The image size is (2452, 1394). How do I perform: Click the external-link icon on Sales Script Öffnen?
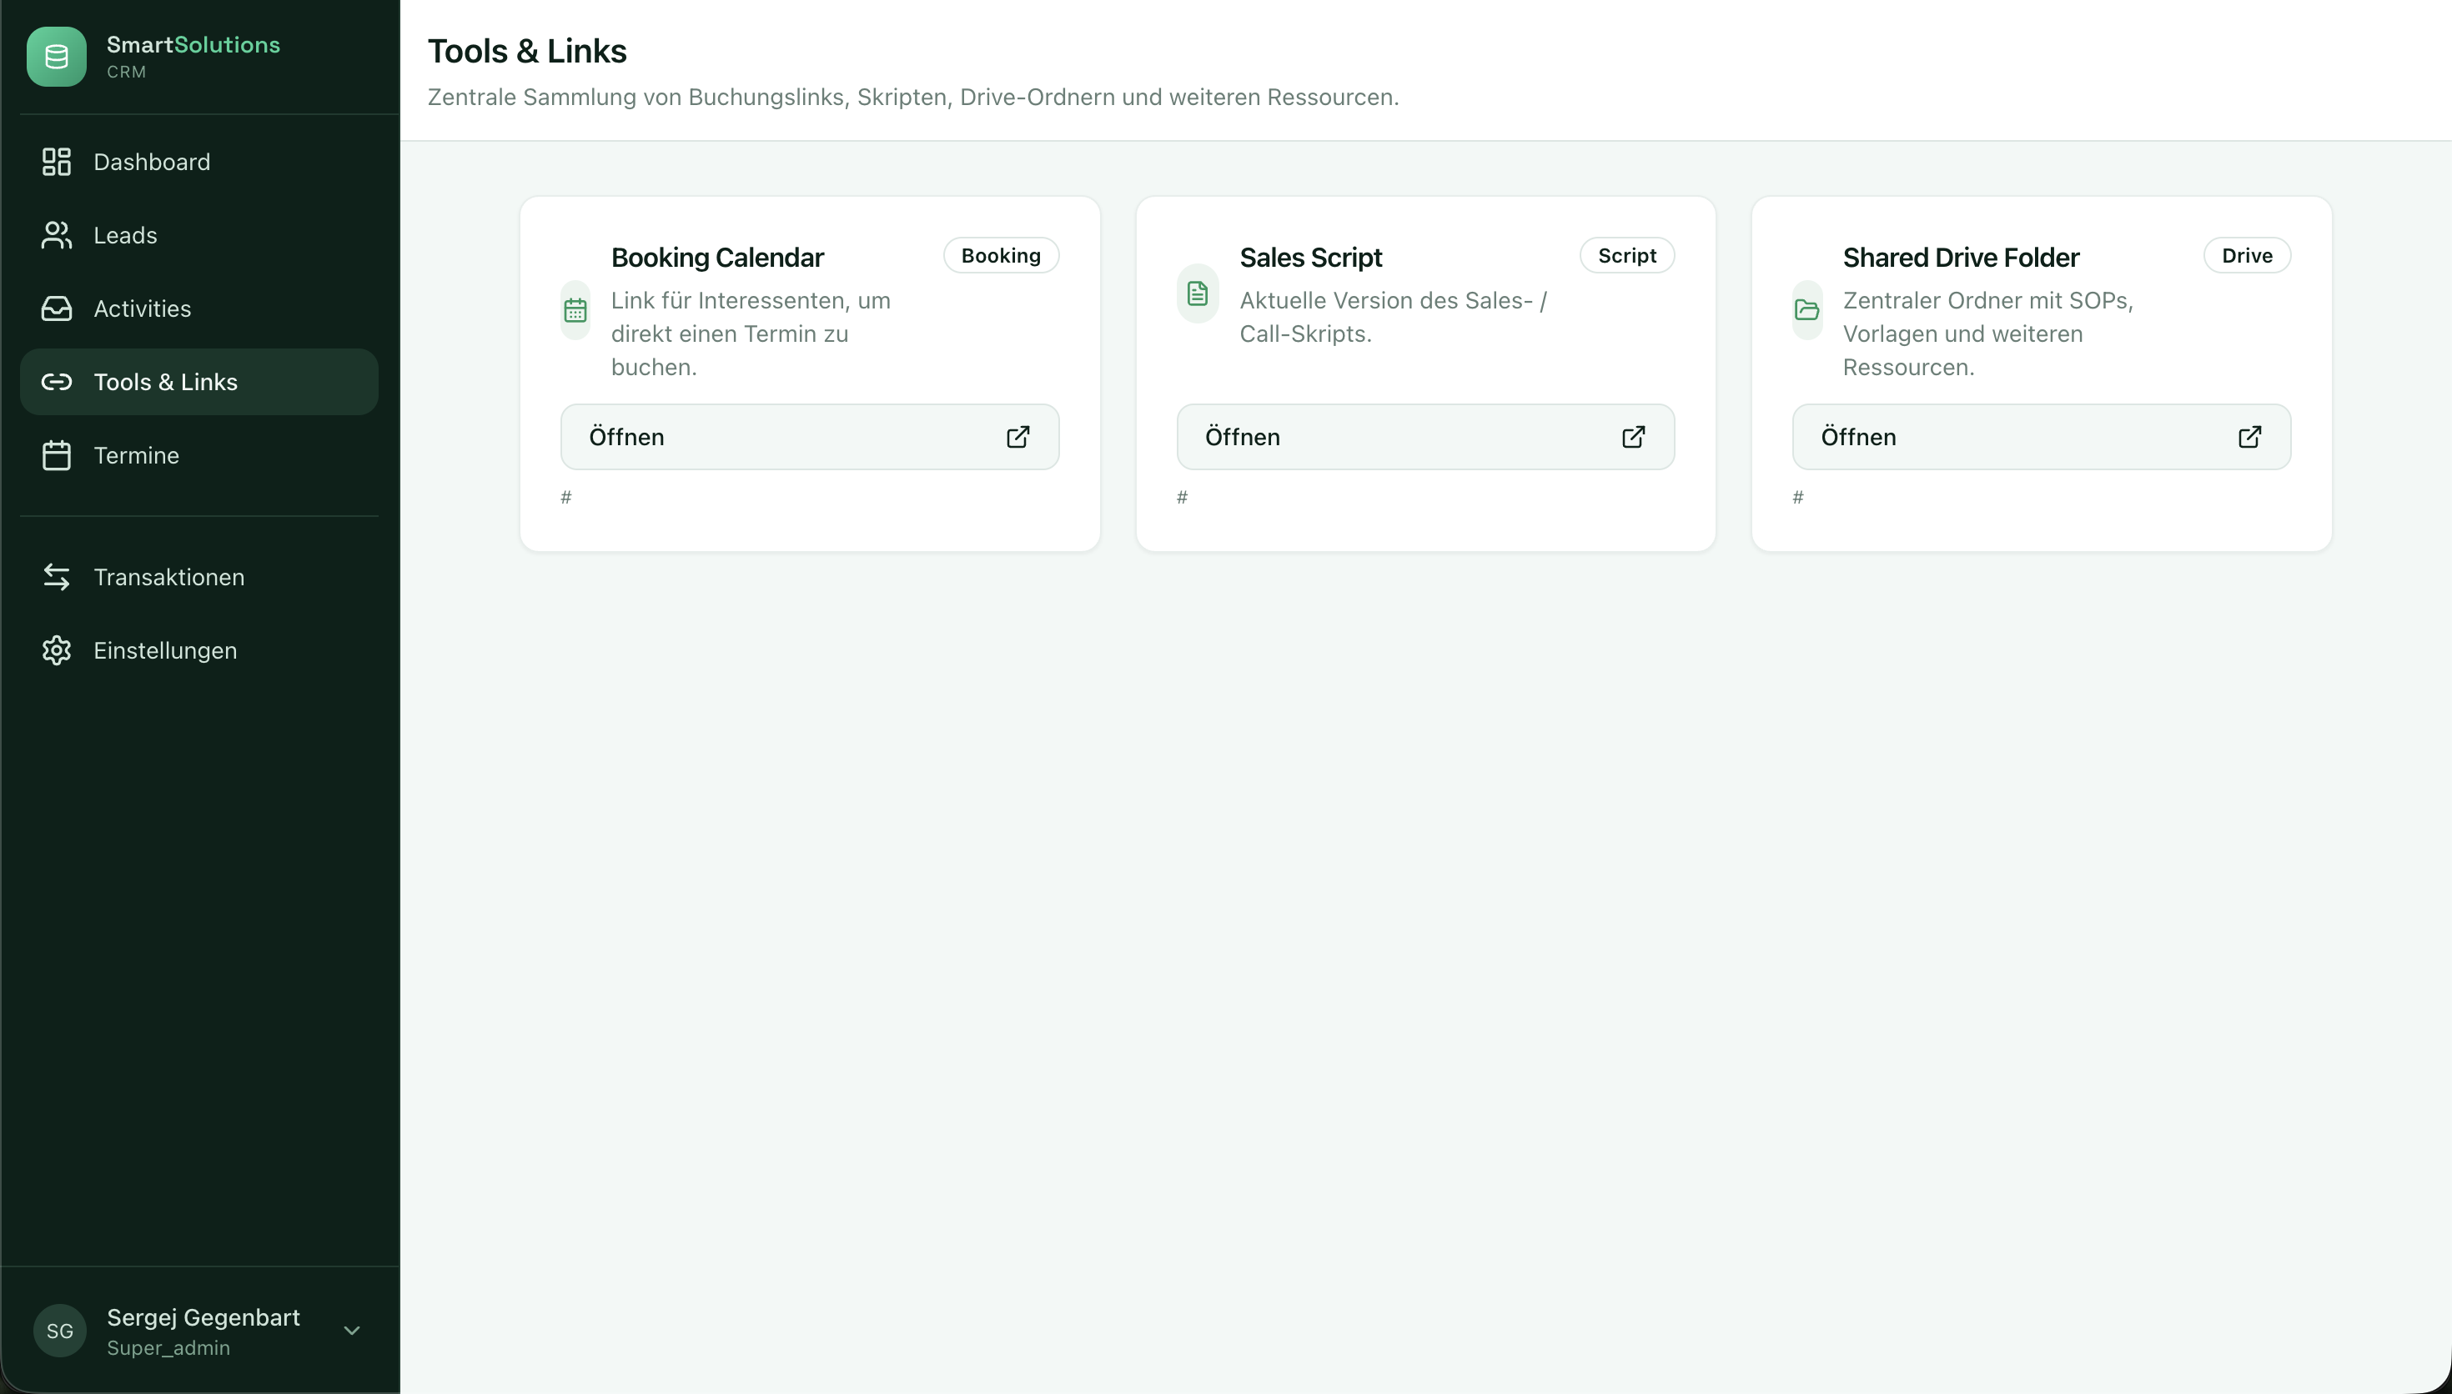coord(1633,437)
